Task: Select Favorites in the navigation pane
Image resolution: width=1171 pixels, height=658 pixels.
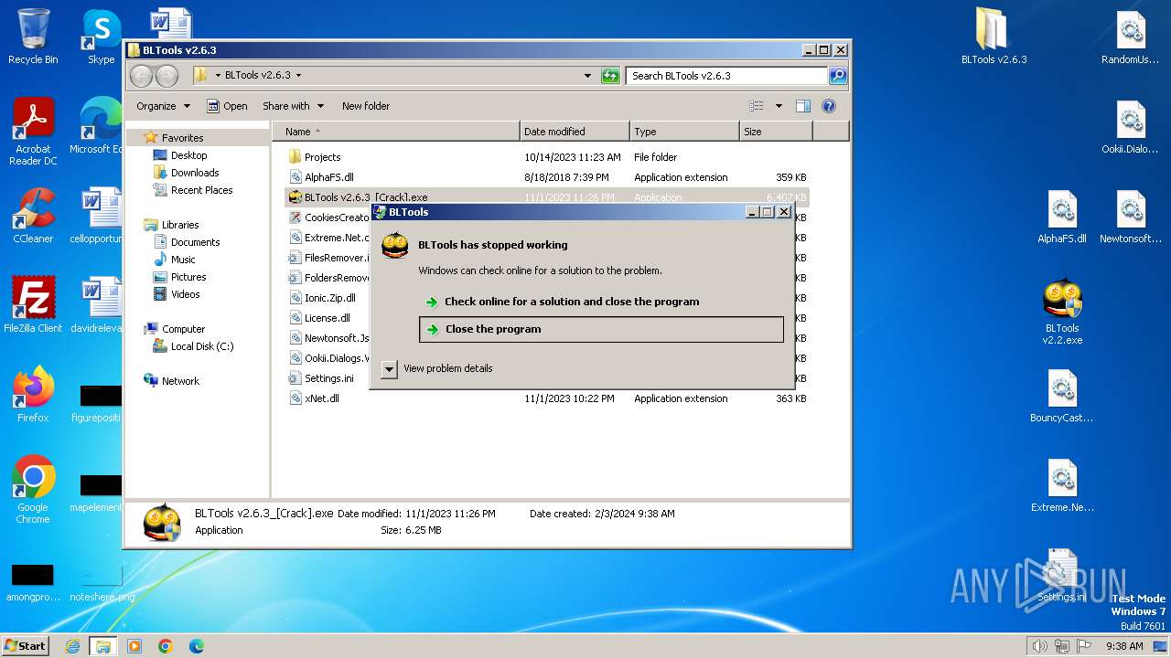Action: point(182,138)
